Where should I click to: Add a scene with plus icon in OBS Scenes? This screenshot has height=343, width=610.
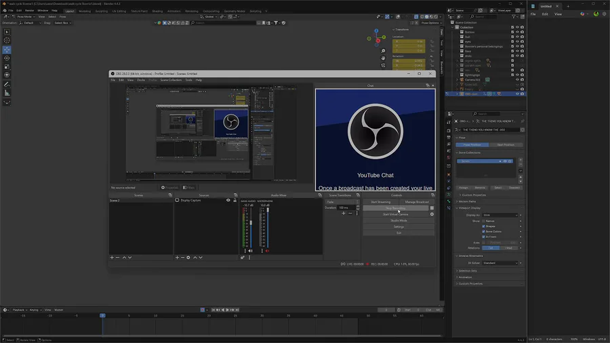click(112, 258)
